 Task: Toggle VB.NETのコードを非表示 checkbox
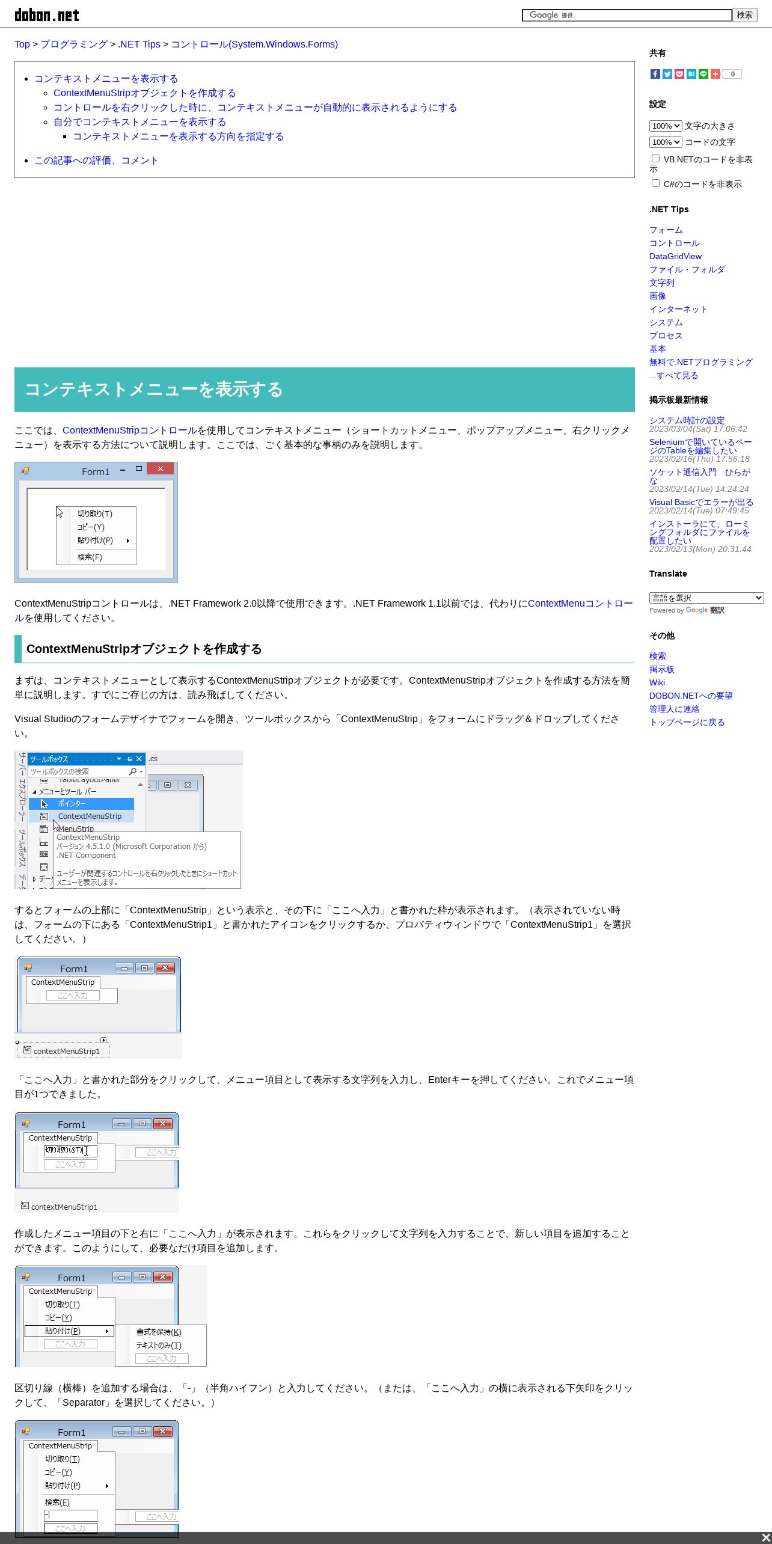[655, 159]
